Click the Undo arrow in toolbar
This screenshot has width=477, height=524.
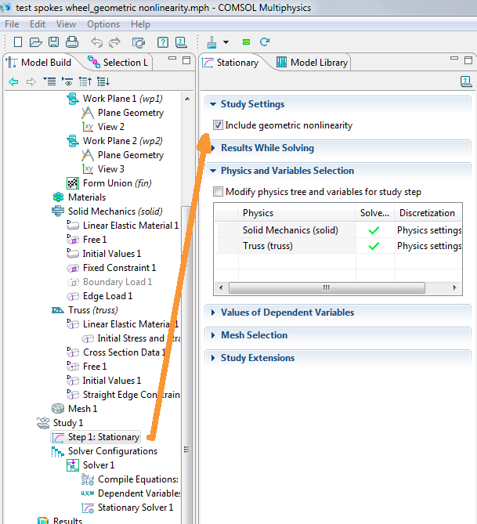[x=96, y=42]
